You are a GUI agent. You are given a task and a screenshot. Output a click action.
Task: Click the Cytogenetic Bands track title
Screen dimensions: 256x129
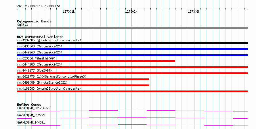(34, 21)
